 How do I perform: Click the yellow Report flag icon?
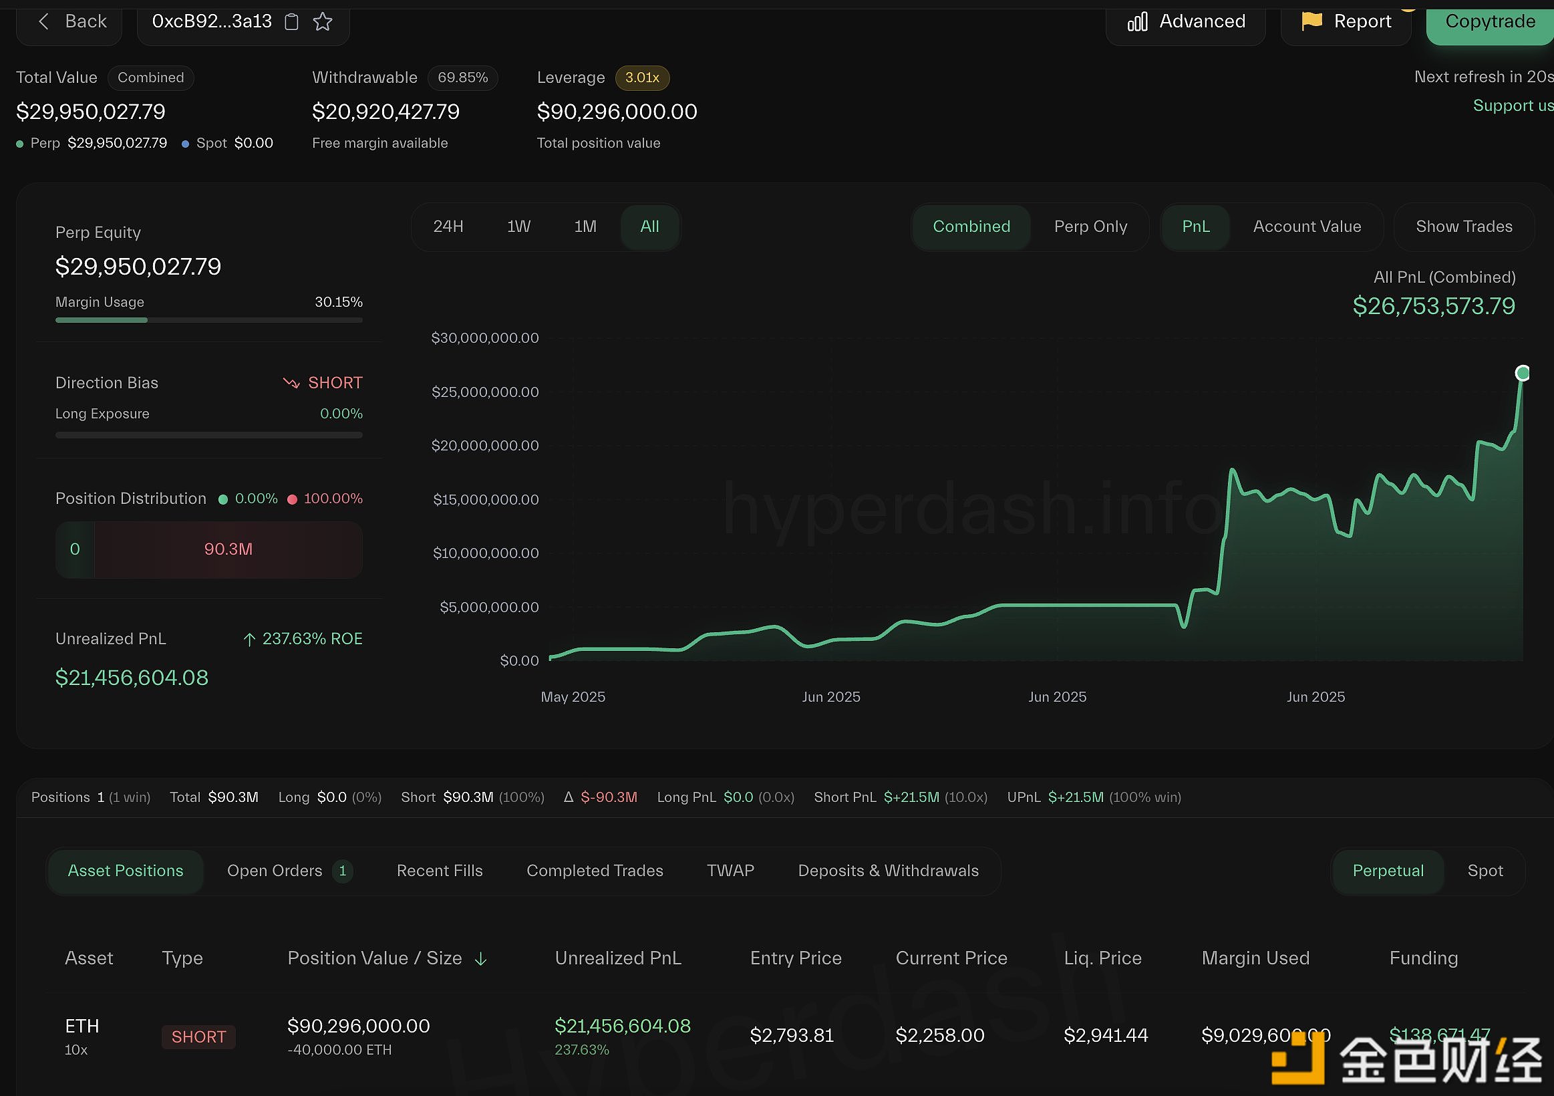point(1311,21)
